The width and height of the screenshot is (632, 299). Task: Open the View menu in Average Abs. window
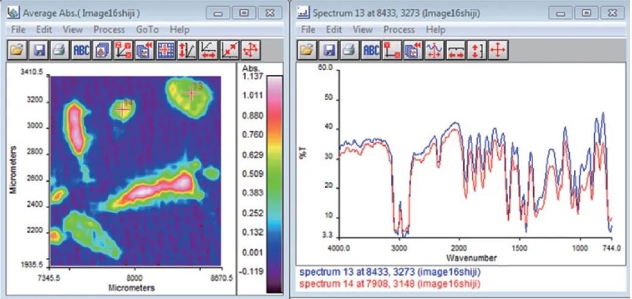pos(73,29)
